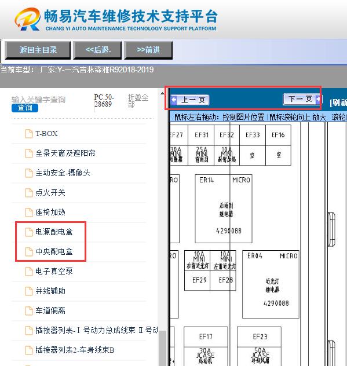Screen dimensions: 347x366
Task: Click the left arrow icon on 上一页
Action: [x=174, y=100]
